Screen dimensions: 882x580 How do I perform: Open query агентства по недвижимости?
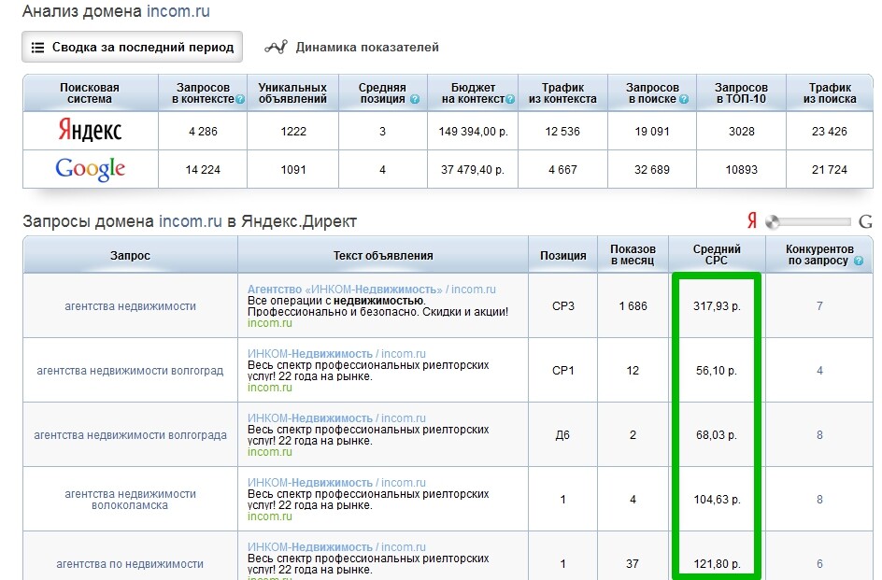coord(130,564)
